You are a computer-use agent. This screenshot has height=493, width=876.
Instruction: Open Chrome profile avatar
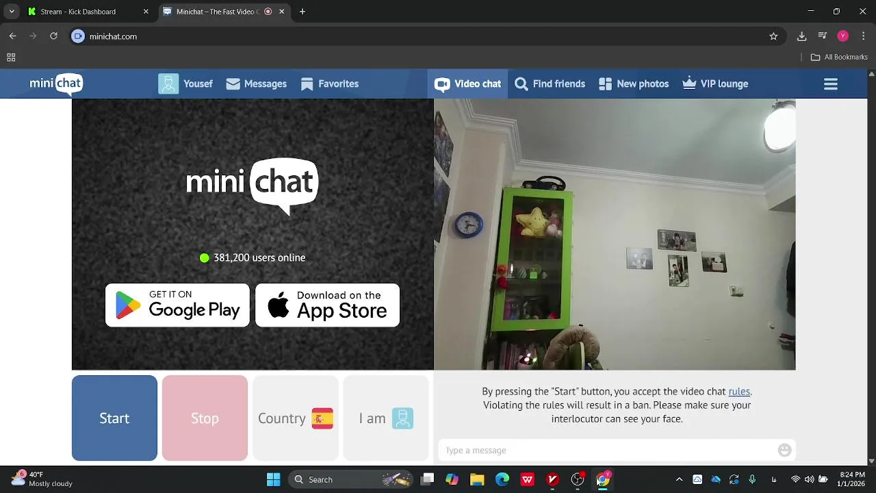click(843, 36)
